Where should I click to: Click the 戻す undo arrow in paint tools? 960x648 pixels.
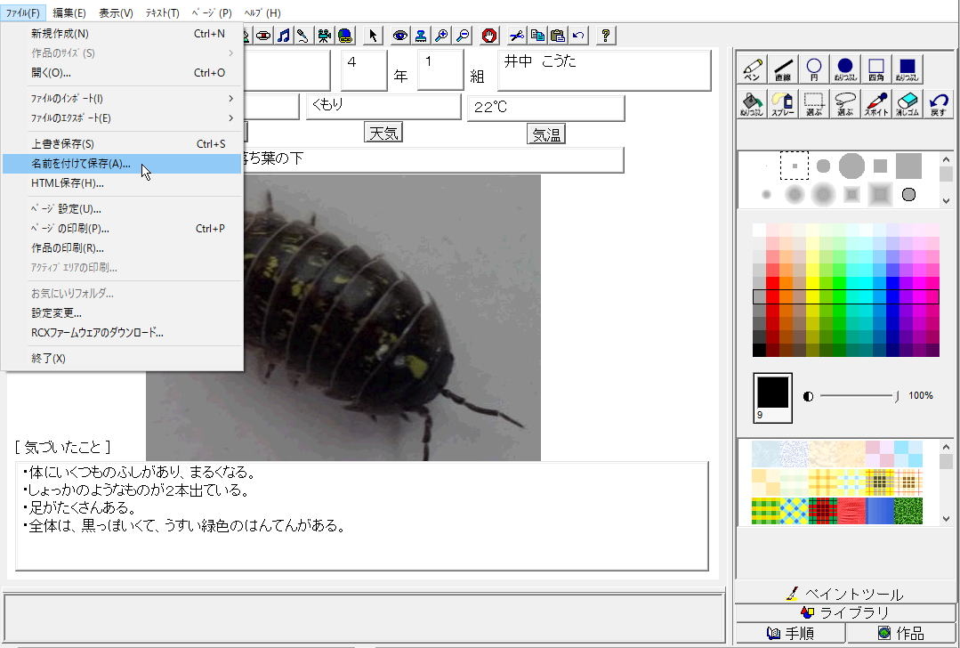pyautogui.click(x=938, y=104)
